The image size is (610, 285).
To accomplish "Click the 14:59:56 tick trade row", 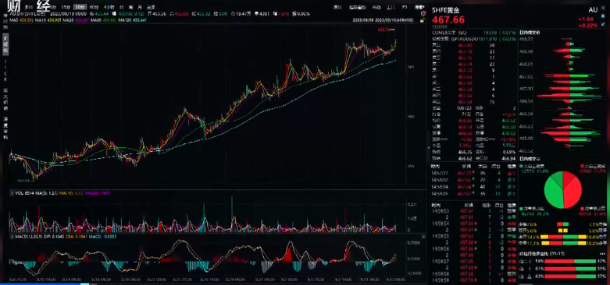I will (x=473, y=248).
